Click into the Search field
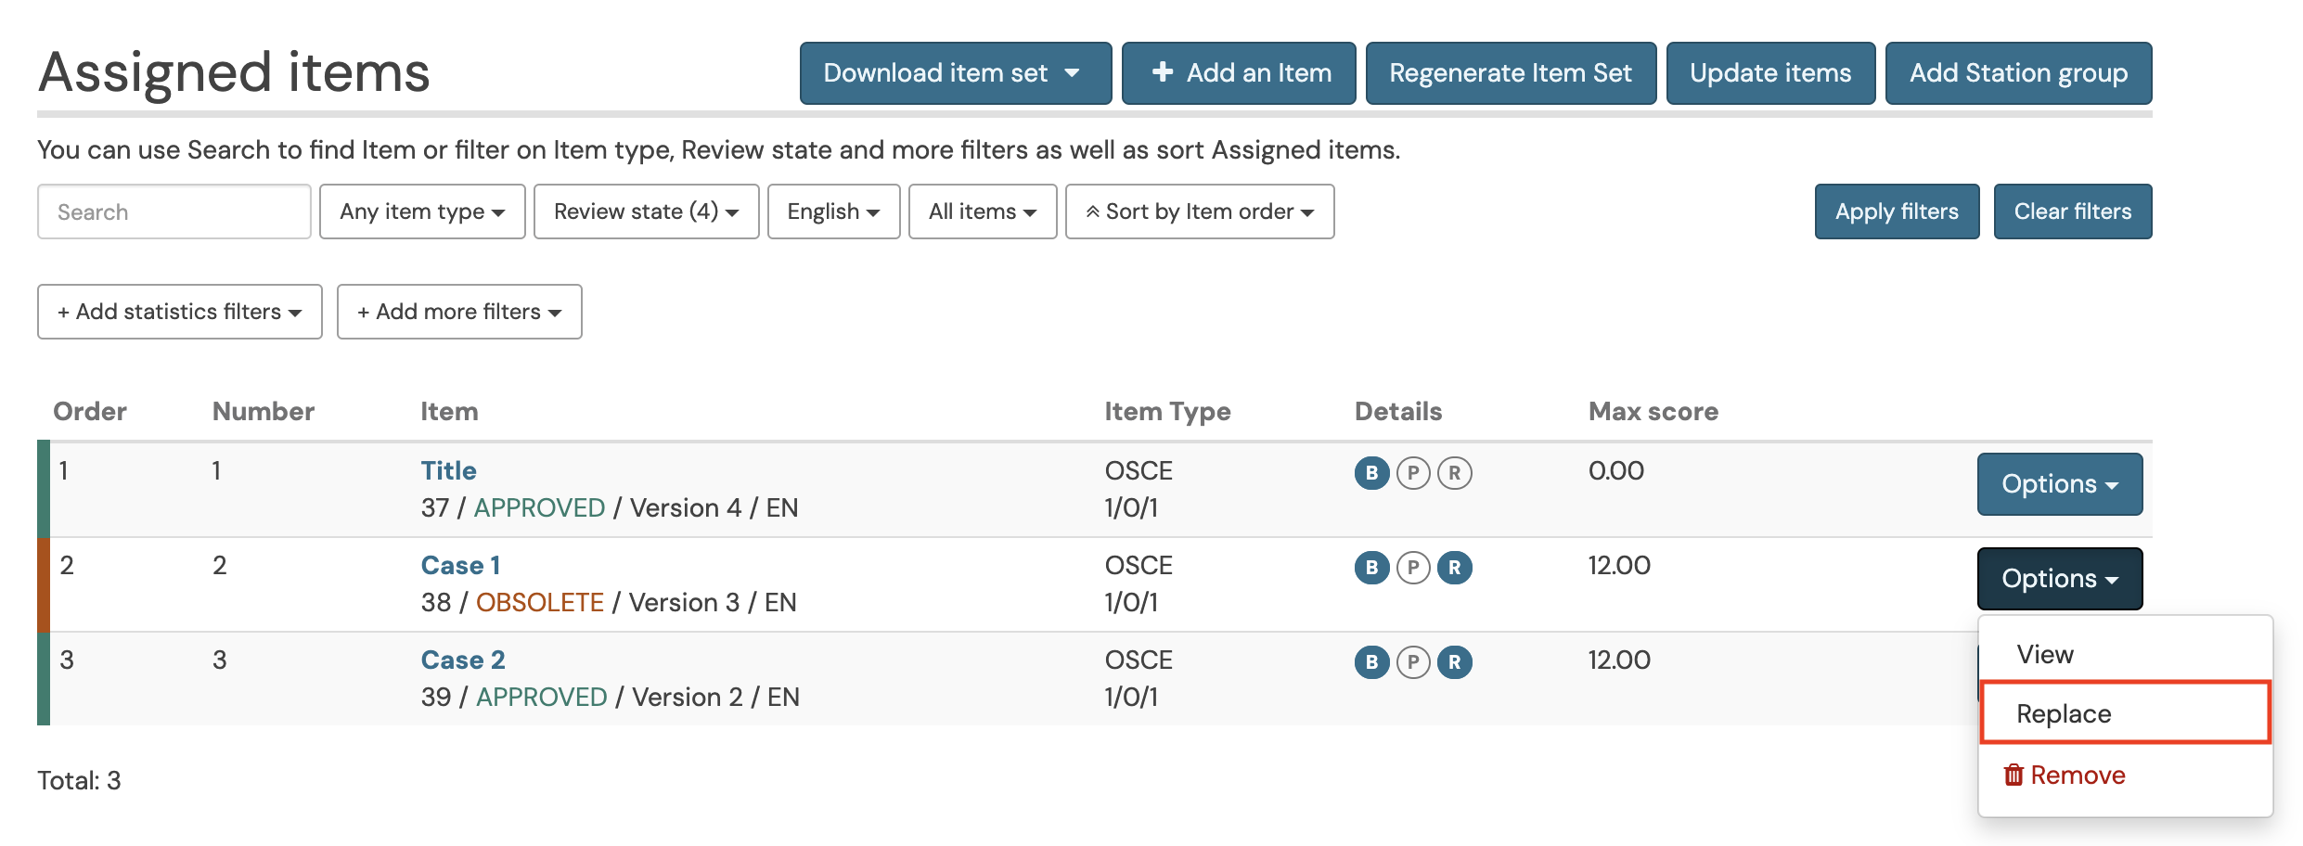The width and height of the screenshot is (2303, 846). (x=174, y=211)
